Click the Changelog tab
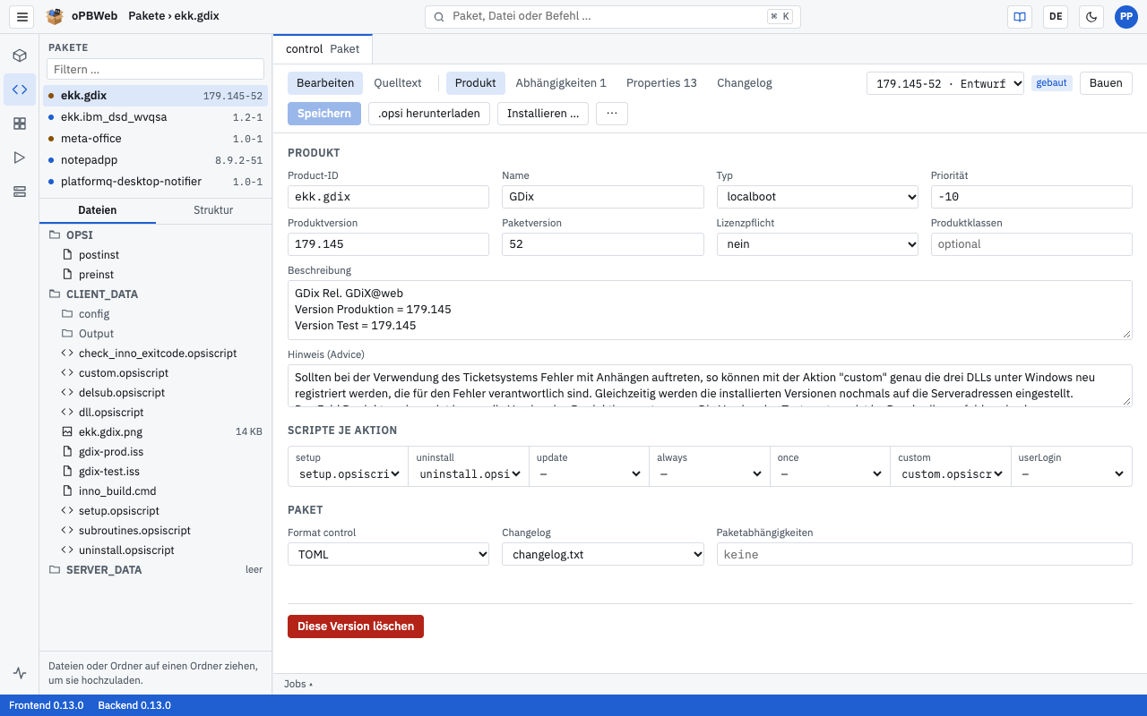 [745, 83]
